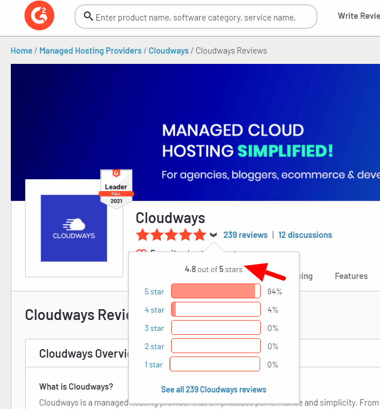Switch to the Features tab
380x409 pixels.
(351, 276)
